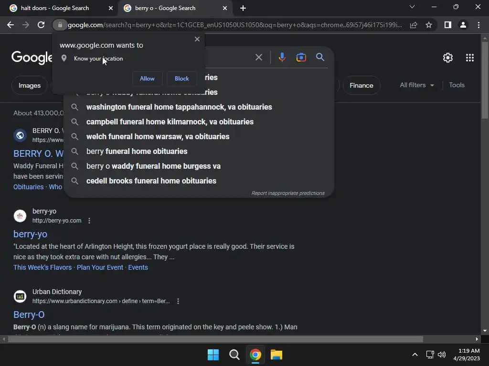Open the taskbar clock and date
The width and height of the screenshot is (489, 366).
467,355
